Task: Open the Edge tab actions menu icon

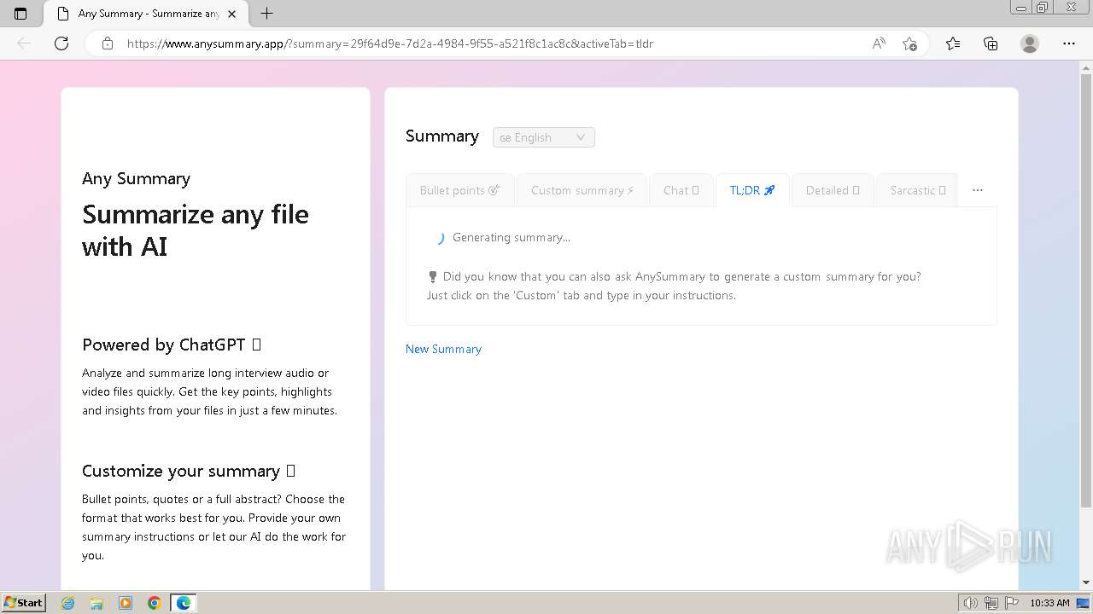Action: [x=20, y=14]
